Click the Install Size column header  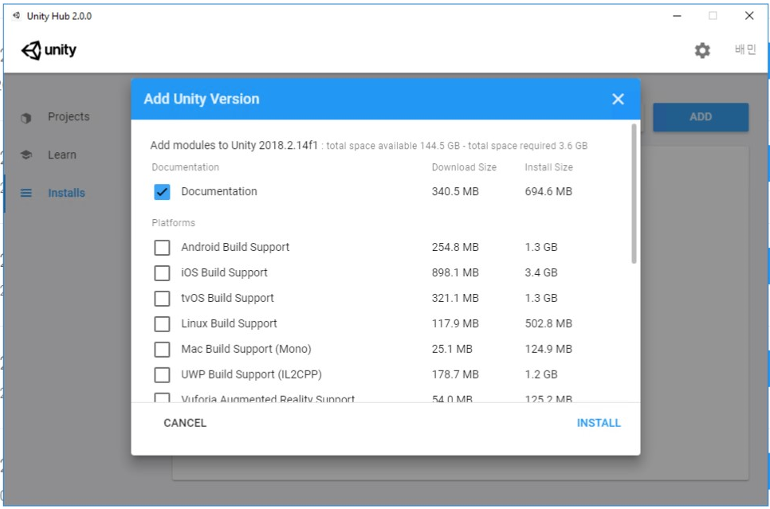point(548,167)
